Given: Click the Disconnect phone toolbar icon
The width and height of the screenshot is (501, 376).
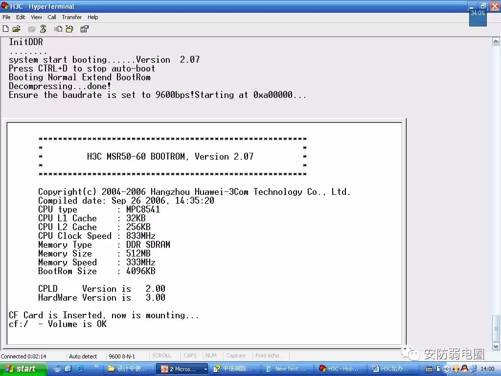Looking at the screenshot, I should pyautogui.click(x=43, y=29).
